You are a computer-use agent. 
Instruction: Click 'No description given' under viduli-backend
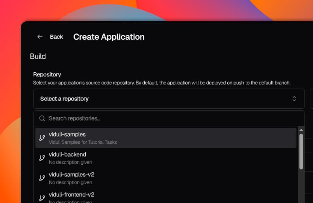70,162
